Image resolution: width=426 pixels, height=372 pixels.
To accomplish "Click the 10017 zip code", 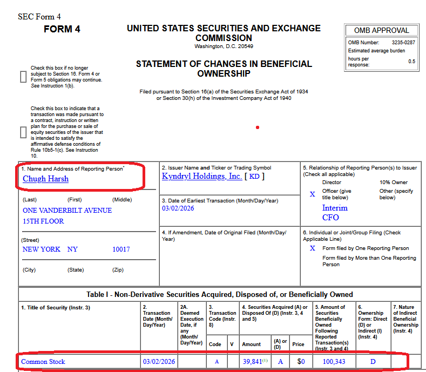I will click(121, 249).
